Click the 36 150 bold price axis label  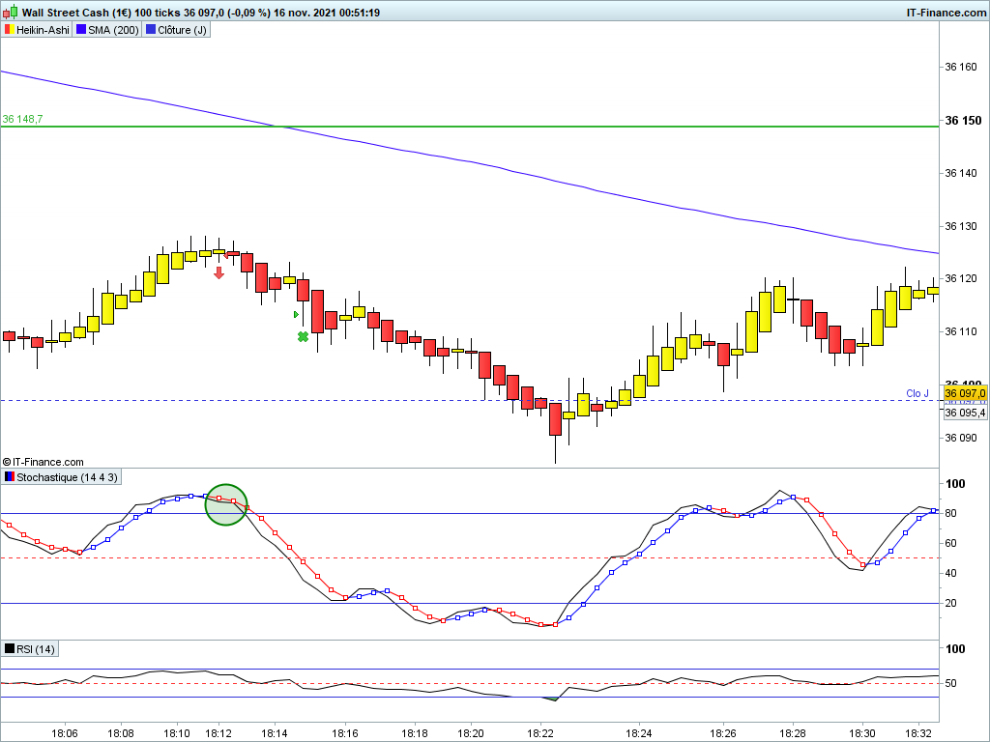964,121
